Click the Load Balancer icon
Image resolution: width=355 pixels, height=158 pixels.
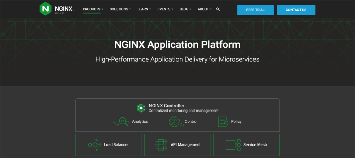tap(94, 144)
